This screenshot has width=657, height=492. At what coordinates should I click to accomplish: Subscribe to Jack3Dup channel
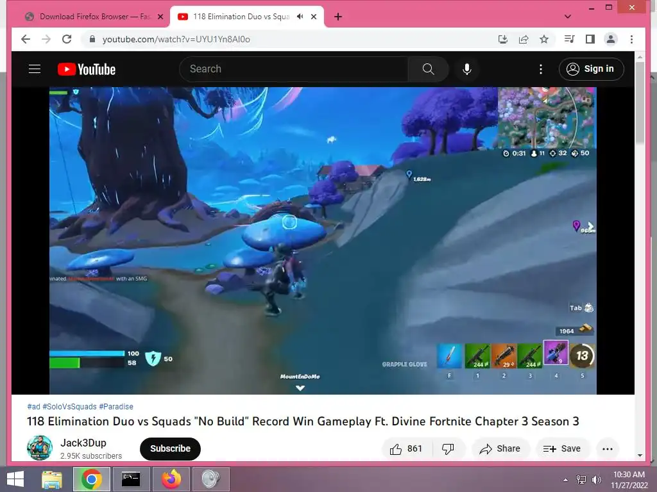point(170,449)
